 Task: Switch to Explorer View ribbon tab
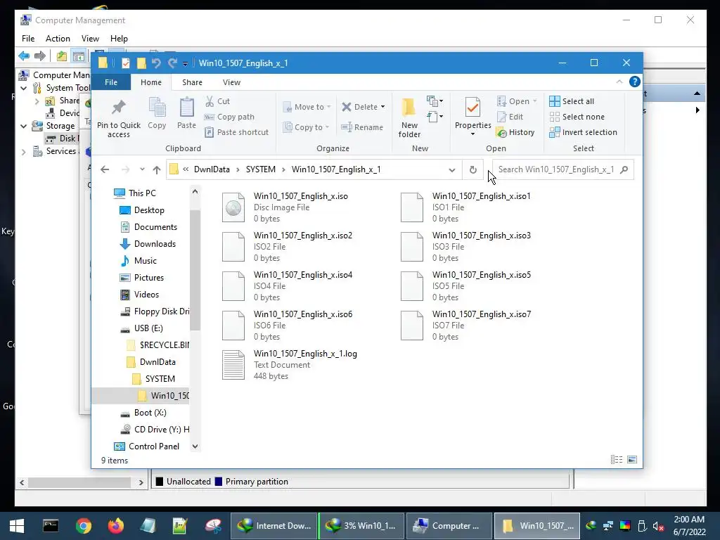tap(231, 82)
